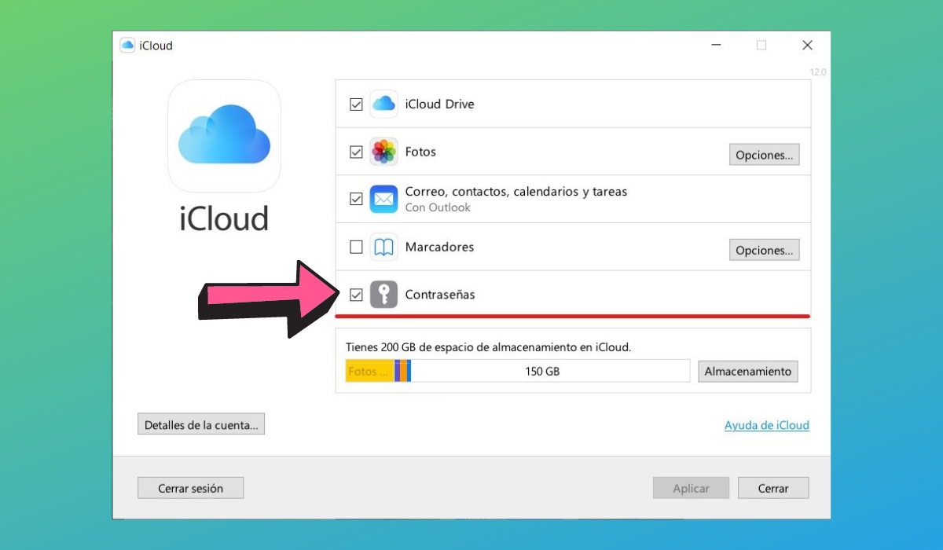The height and width of the screenshot is (550, 943).
Task: Click the Cerrar sesión button
Action: pyautogui.click(x=190, y=488)
